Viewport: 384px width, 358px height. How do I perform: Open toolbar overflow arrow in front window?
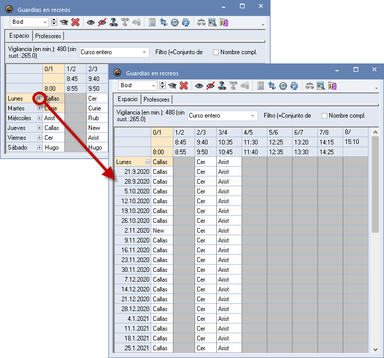pos(376,88)
